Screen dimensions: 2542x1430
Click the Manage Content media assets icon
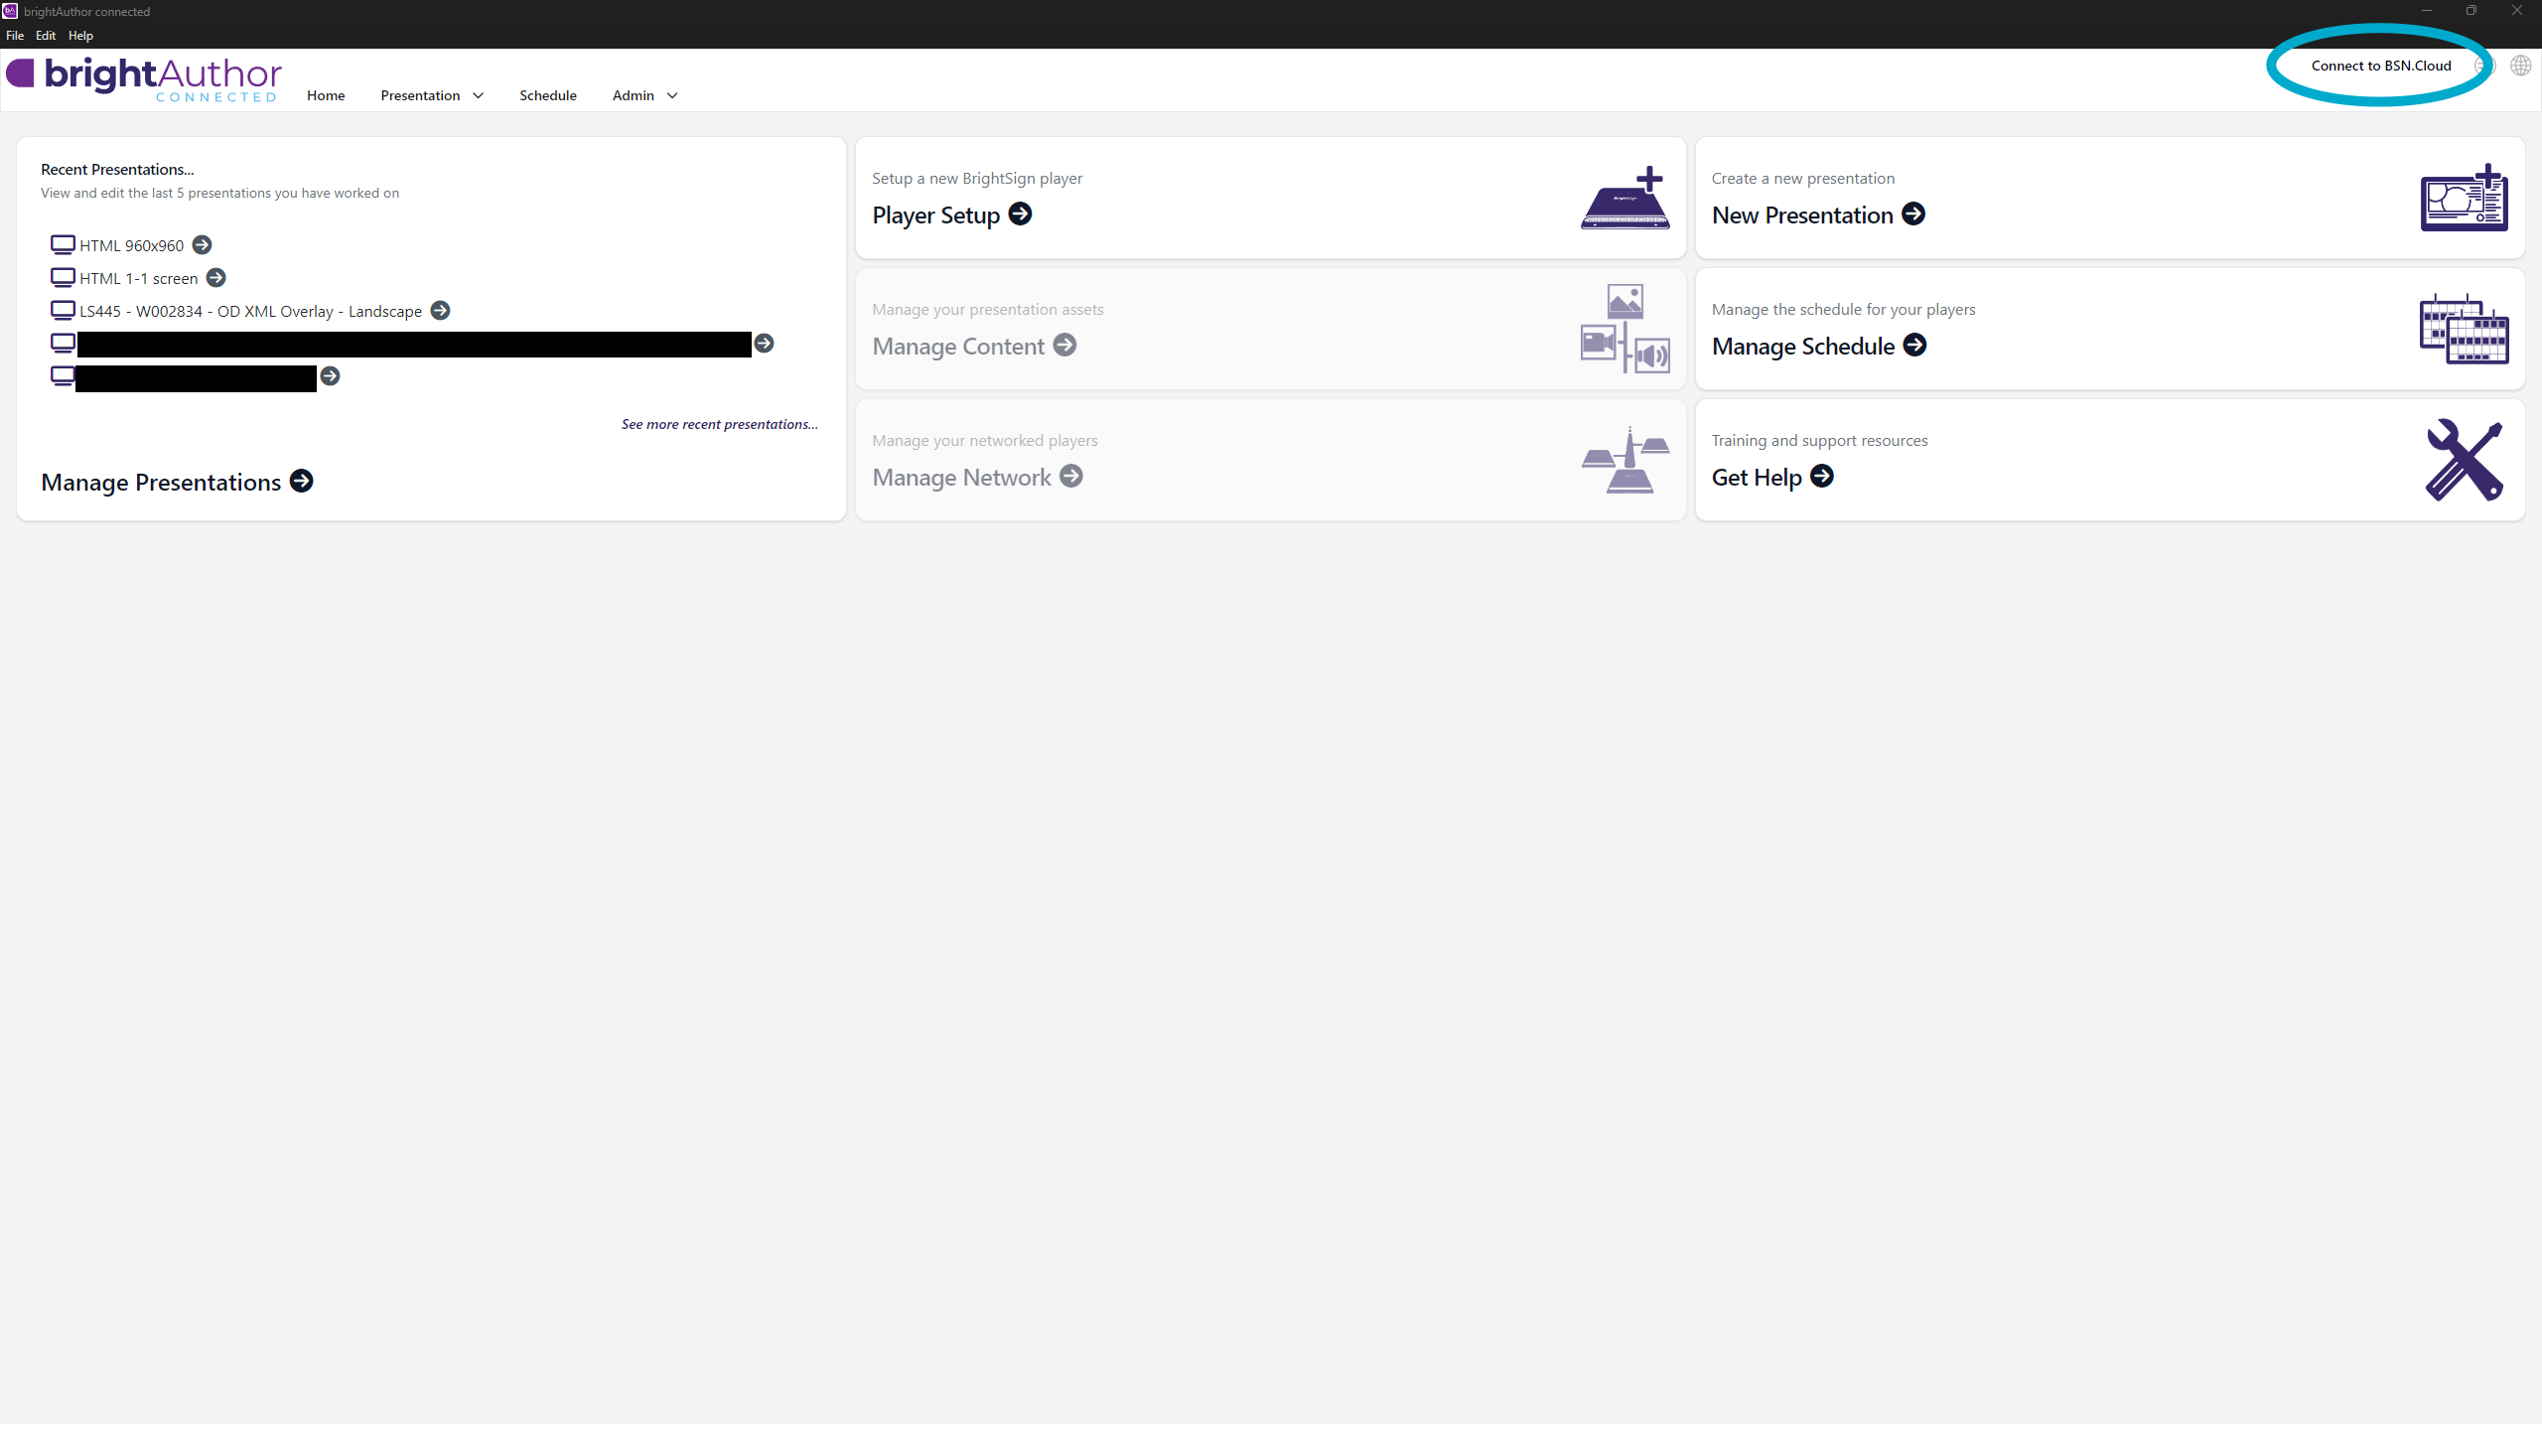[1624, 330]
